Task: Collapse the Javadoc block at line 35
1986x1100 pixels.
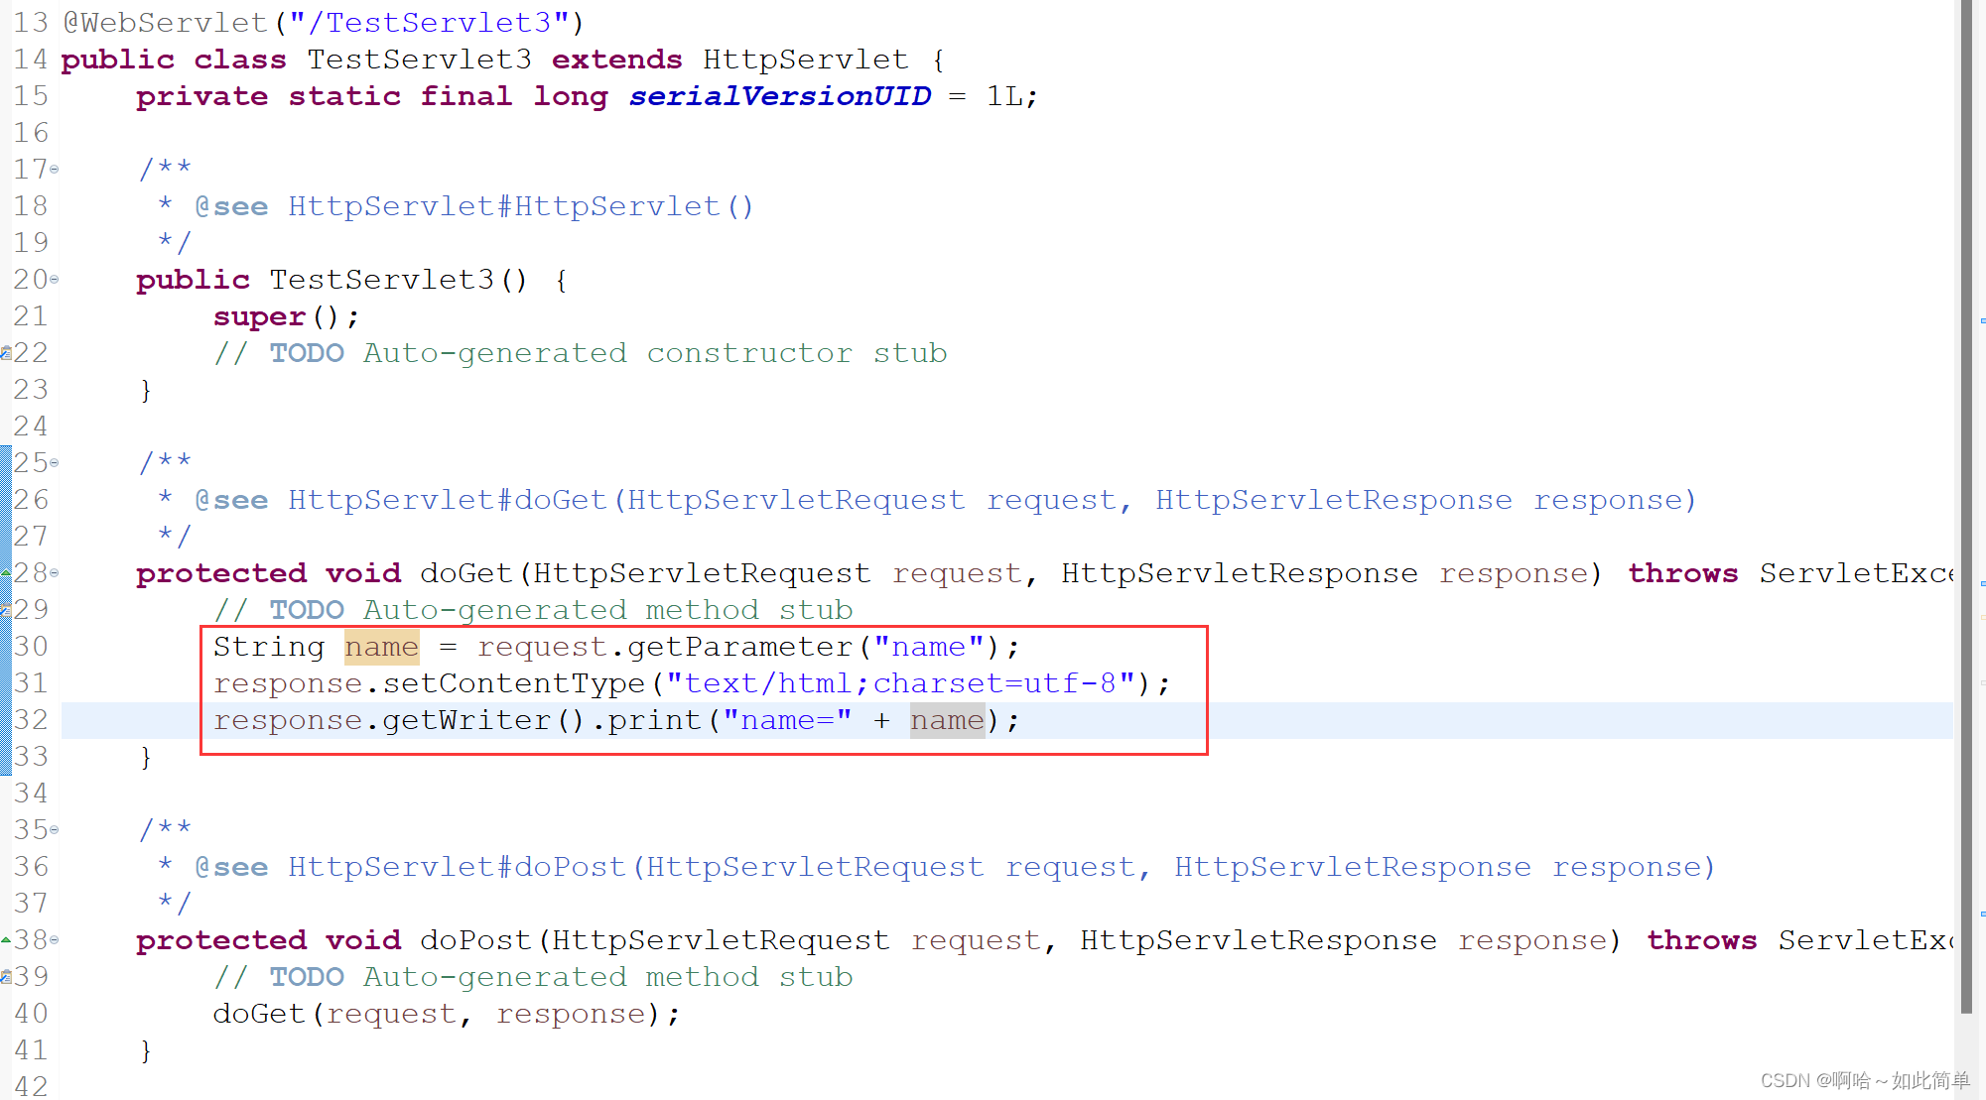Action: pos(55,829)
